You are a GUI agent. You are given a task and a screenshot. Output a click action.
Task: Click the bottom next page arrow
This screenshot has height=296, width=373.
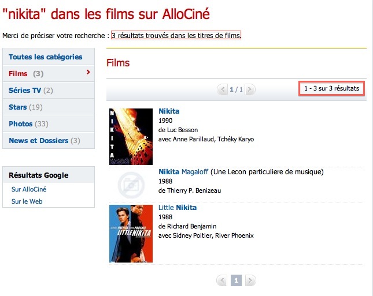click(250, 280)
